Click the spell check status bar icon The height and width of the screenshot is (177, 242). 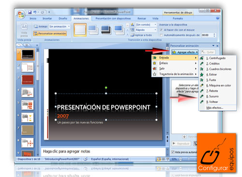pos(86,159)
